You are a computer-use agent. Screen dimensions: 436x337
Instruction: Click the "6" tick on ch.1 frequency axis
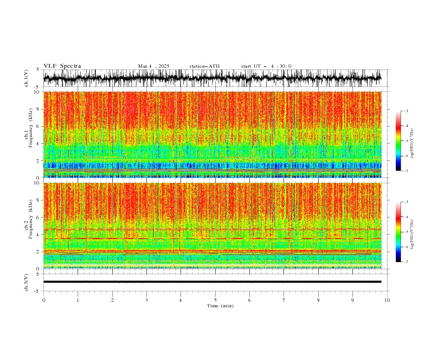coord(38,126)
